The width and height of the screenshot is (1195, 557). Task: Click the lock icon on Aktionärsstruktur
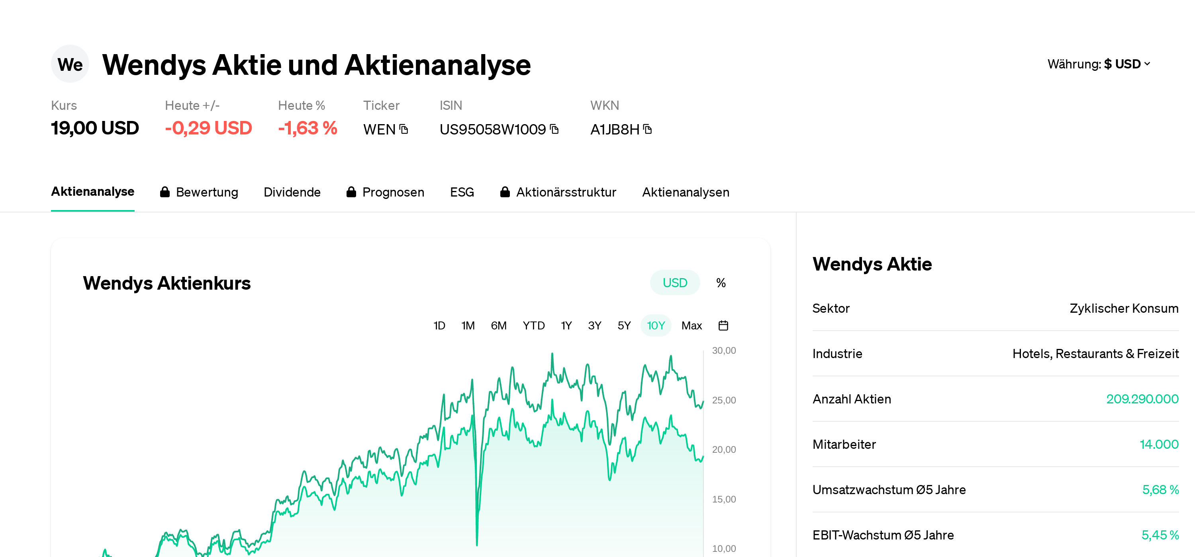coord(505,192)
